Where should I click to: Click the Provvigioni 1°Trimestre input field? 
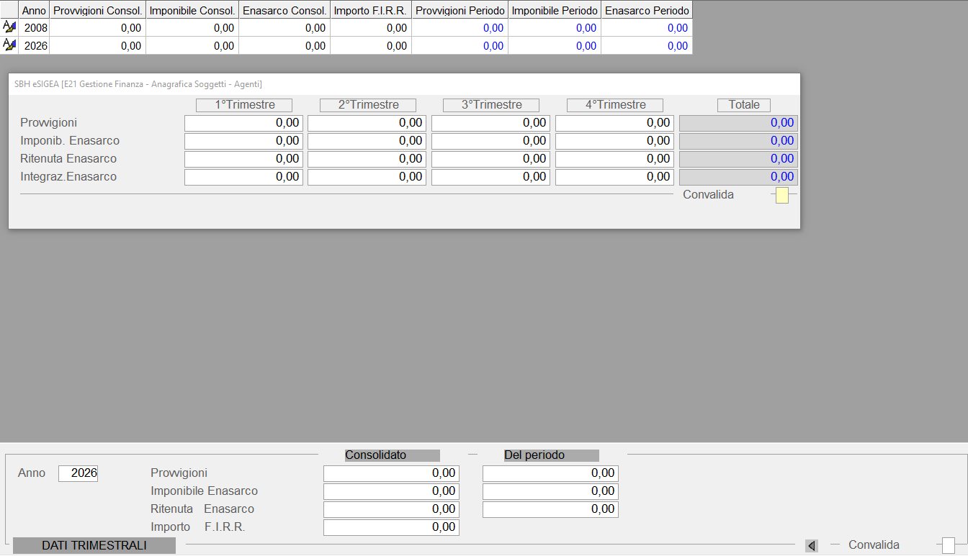coord(243,123)
